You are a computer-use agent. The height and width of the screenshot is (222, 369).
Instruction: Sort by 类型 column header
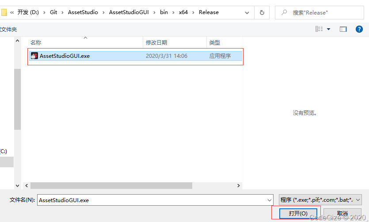[214, 42]
